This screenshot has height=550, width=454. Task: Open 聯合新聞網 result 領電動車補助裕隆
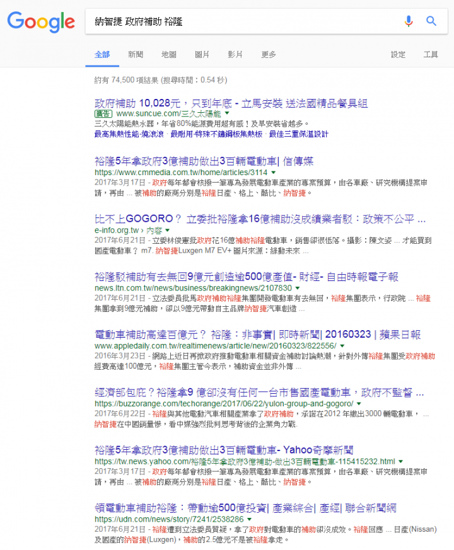(245, 508)
